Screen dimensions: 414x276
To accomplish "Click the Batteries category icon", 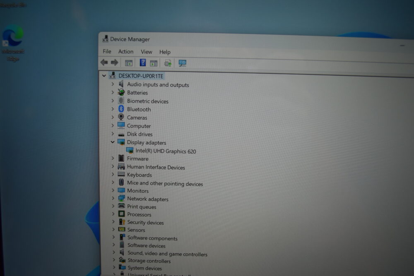I will 121,92.
